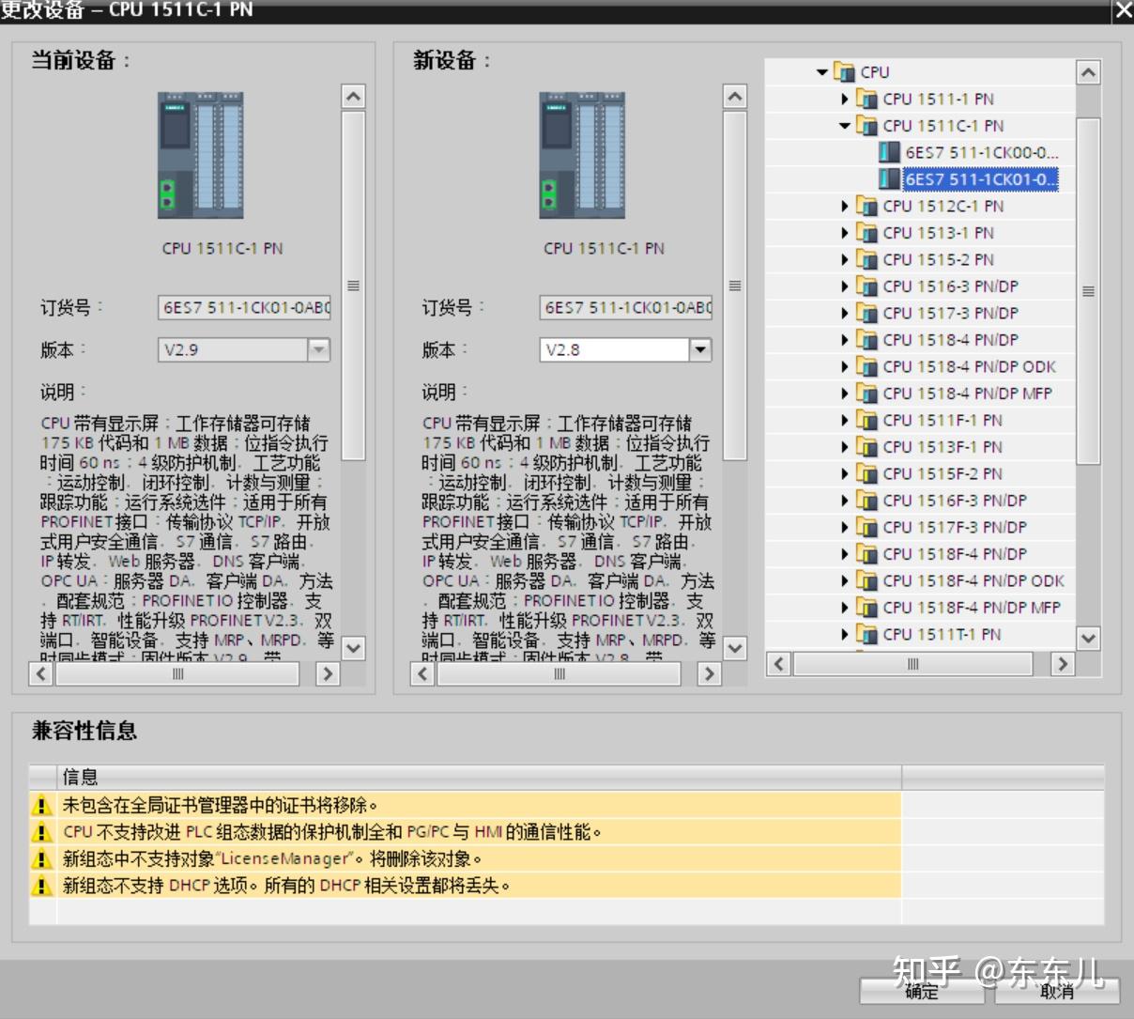Collapse the CPU root folder
Screen dimensions: 1134x1019
click(822, 72)
